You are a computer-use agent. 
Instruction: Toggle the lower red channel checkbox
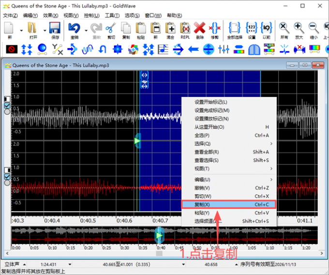[7, 176]
